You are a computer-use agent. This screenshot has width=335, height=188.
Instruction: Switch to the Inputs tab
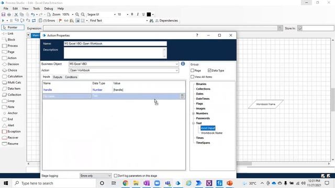(47, 77)
